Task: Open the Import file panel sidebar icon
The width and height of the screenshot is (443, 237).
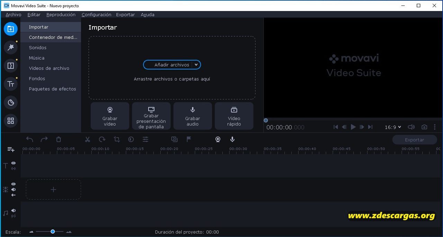Action: coord(11,29)
